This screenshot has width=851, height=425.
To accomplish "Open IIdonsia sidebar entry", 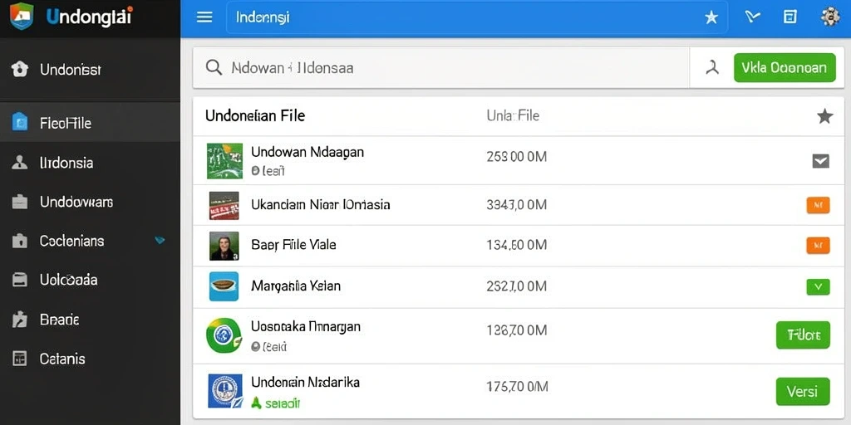I will pos(90,163).
